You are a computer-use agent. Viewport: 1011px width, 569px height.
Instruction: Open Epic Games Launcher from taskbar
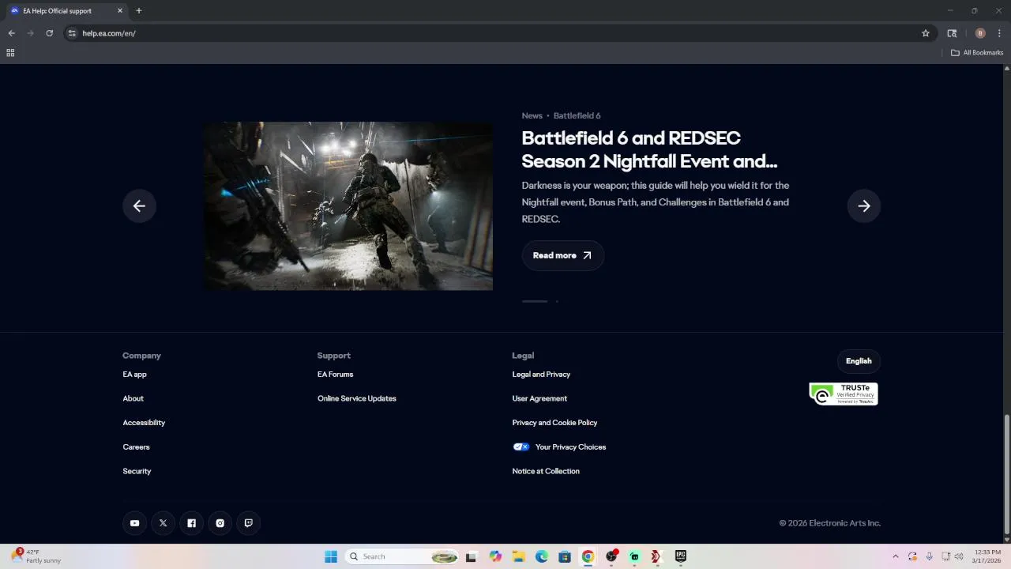(680, 556)
